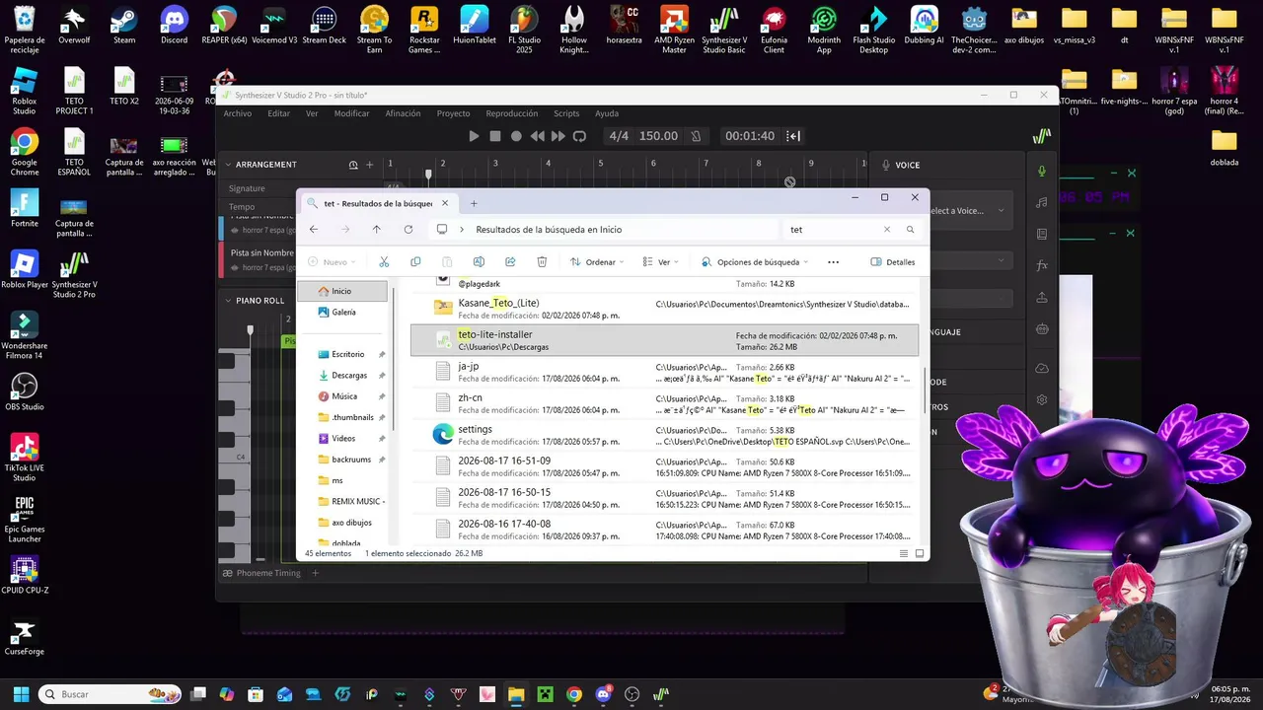Click the 150.00 tempo value

(x=658, y=136)
